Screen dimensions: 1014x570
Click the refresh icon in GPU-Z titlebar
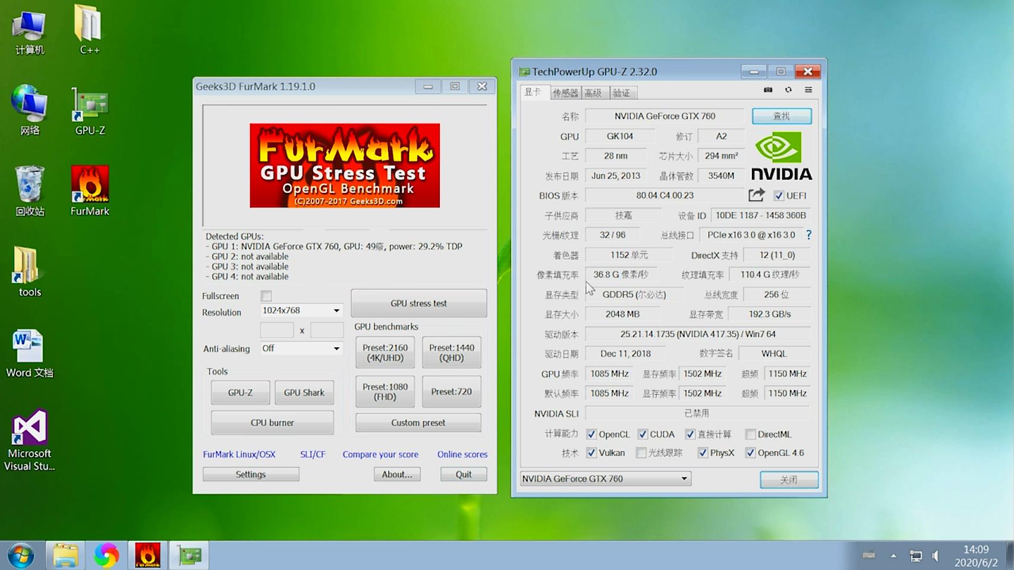[788, 90]
